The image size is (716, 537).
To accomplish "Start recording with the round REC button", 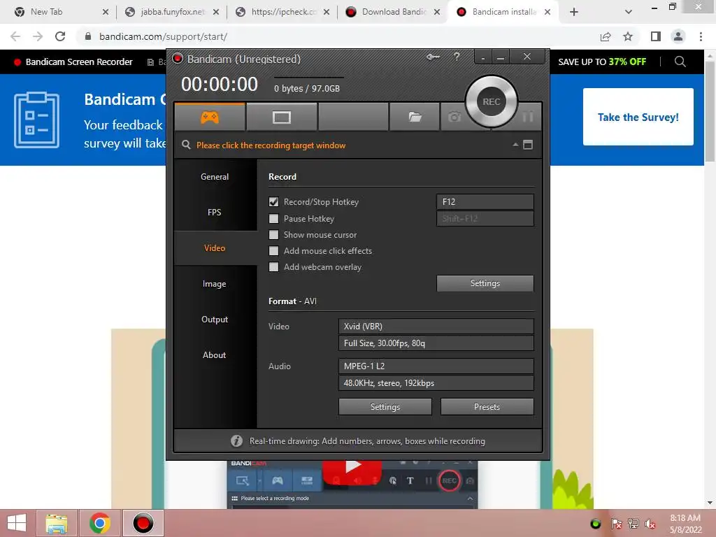I will tap(492, 101).
